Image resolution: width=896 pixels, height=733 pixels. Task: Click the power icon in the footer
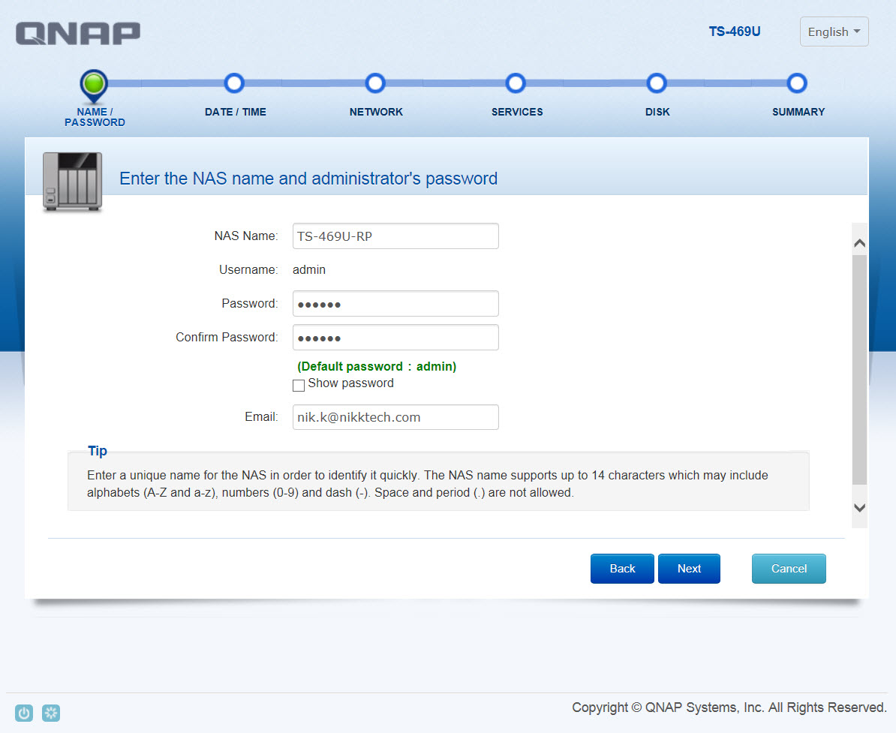pos(24,713)
